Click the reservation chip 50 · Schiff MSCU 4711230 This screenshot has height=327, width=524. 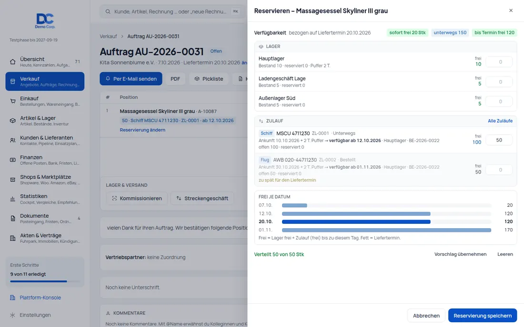[178, 121]
